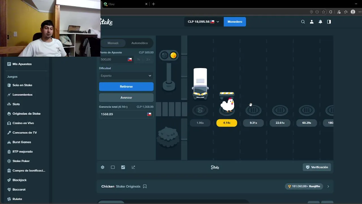Image resolution: width=362 pixels, height=204 pixels.
Task: Click the 60.29x multiplier label
Action: pos(307,123)
